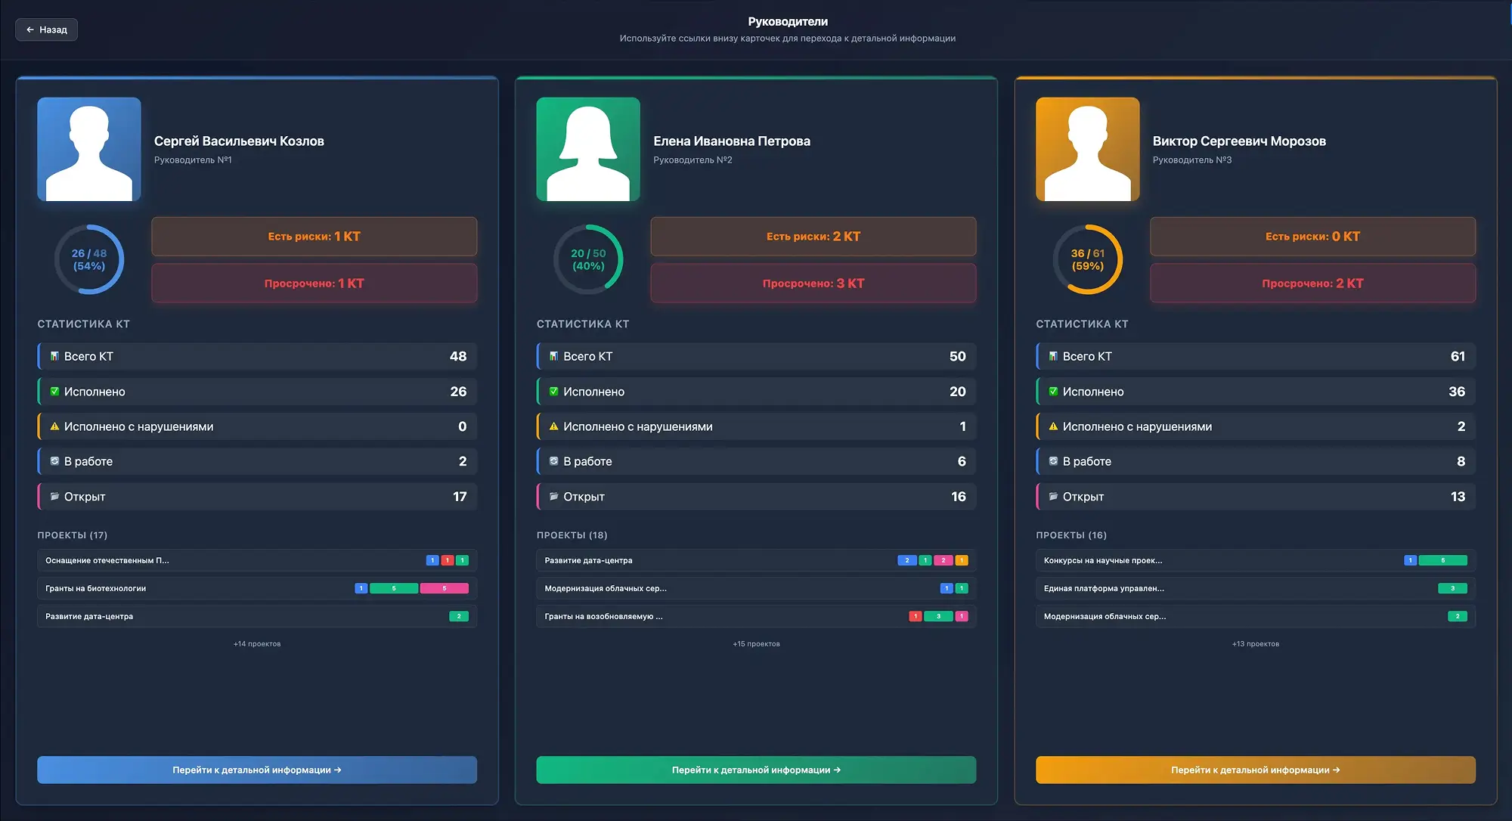Image resolution: width=1512 pixels, height=821 pixels.
Task: Select Kozlov's Есть риски: 1 КТ banner
Action: (314, 237)
